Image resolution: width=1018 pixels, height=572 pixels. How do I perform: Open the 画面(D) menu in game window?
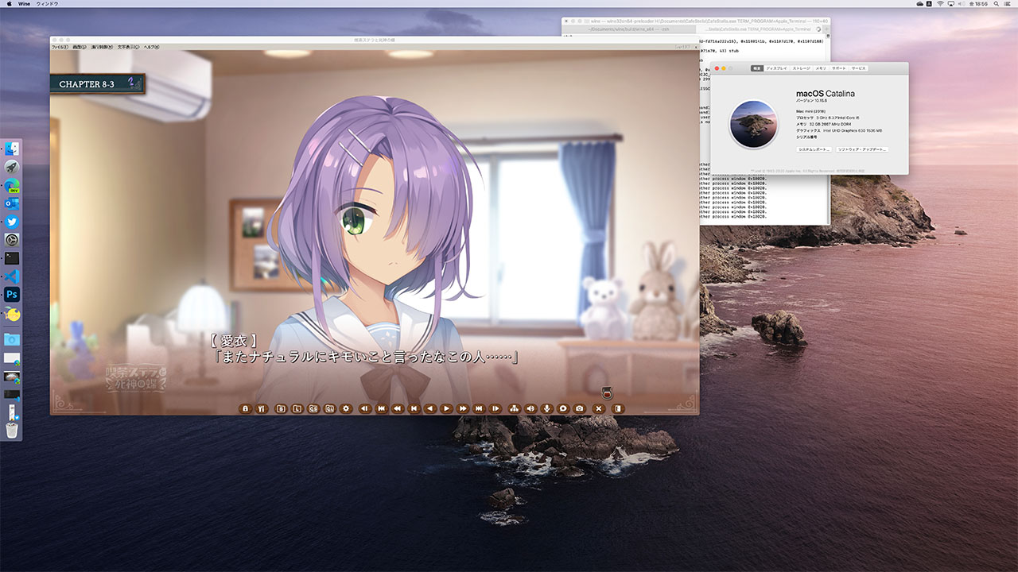point(80,47)
